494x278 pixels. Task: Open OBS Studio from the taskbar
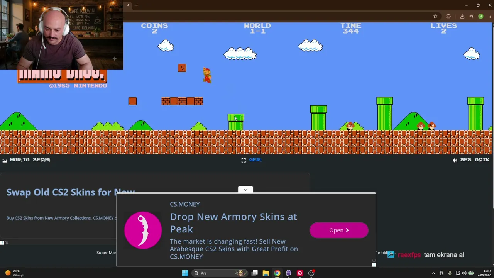(311, 273)
